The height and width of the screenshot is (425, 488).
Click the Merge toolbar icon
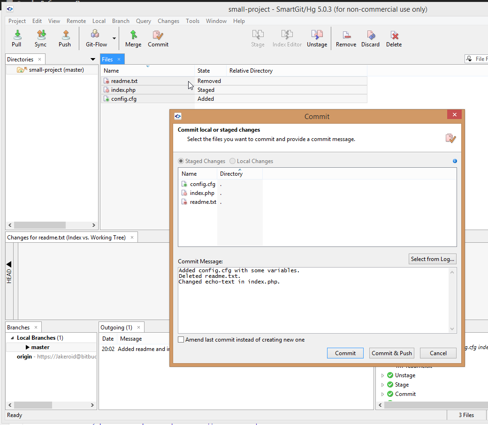[x=134, y=38]
